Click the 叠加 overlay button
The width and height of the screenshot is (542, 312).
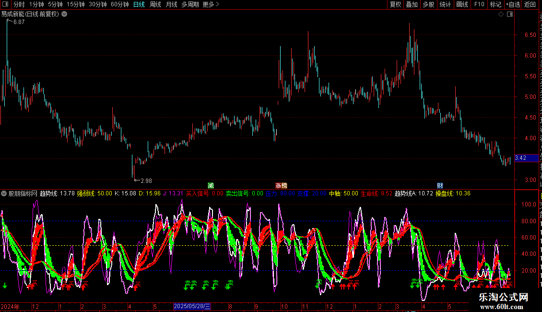pyautogui.click(x=412, y=4)
